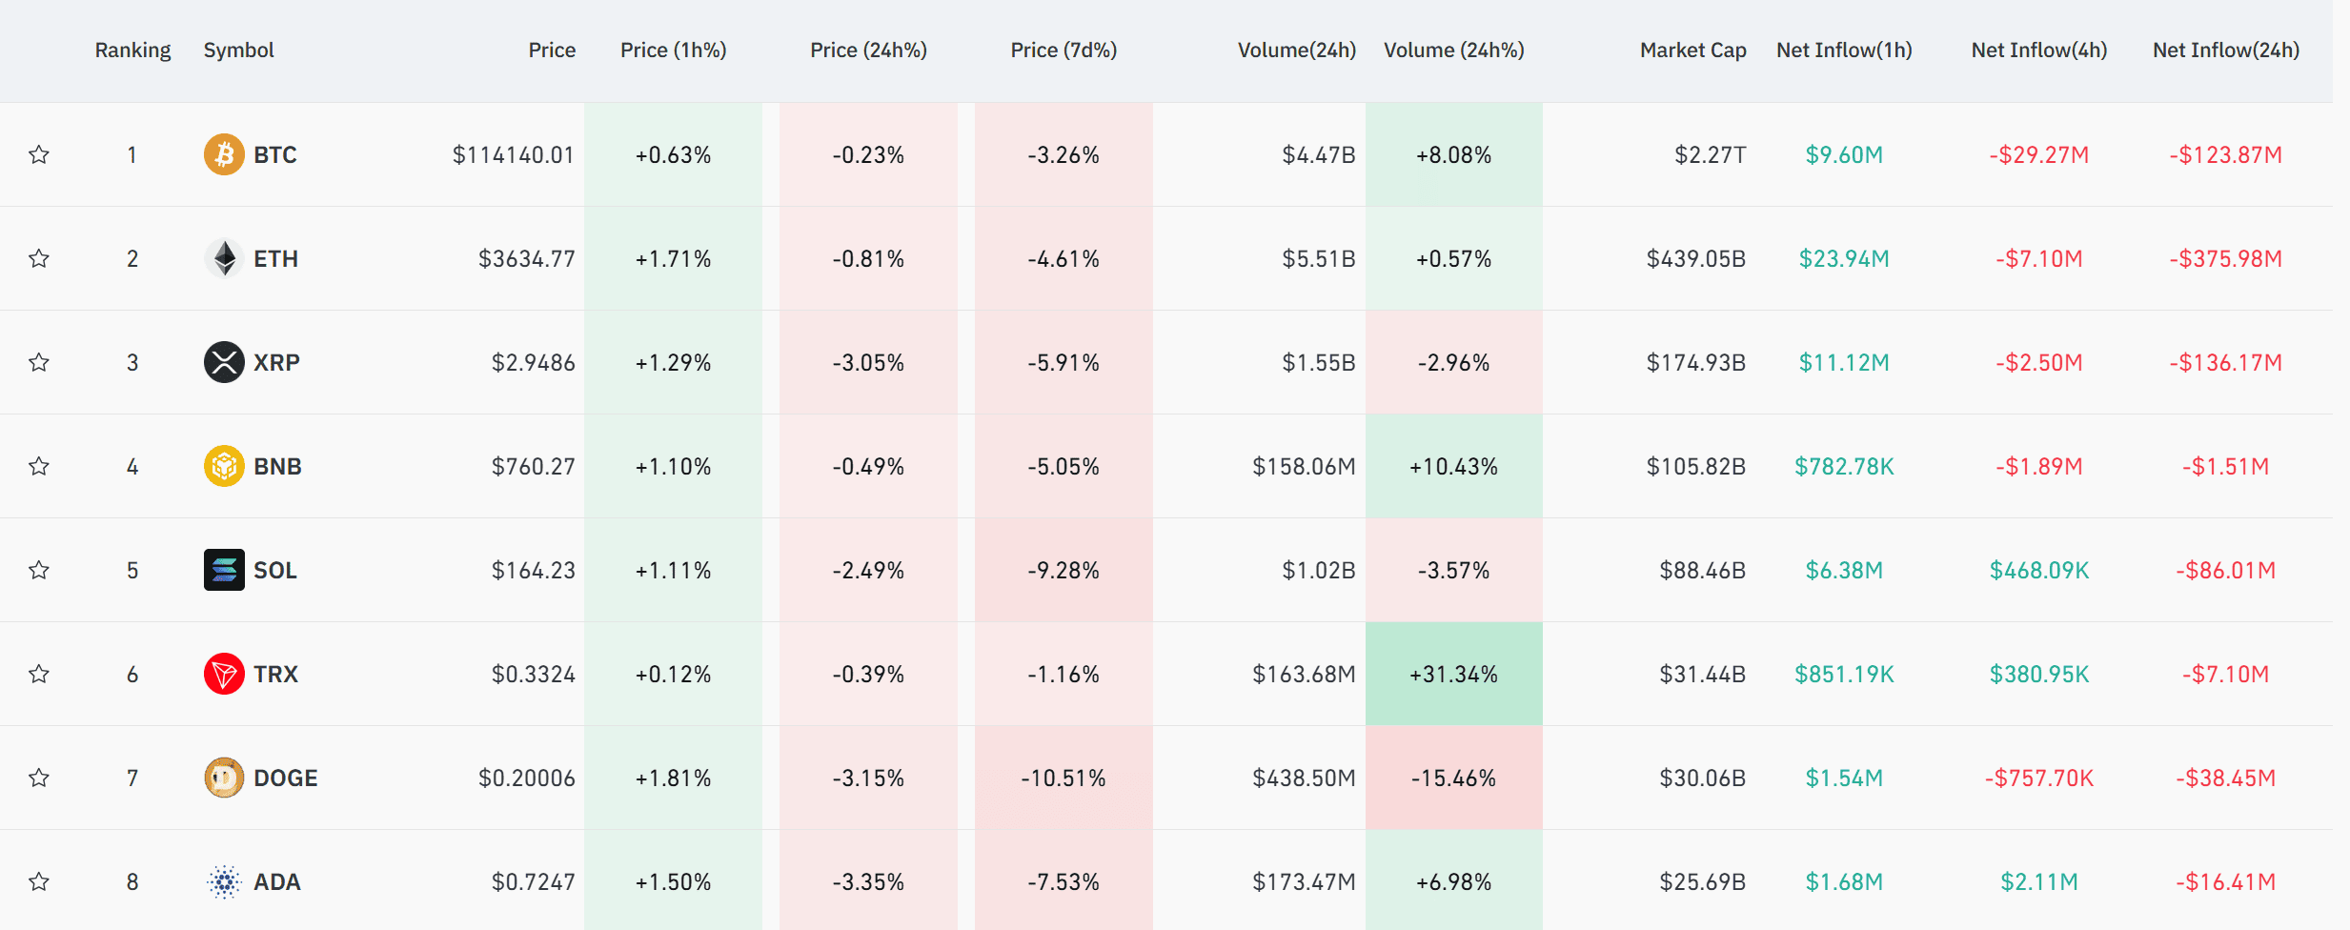This screenshot has width=2350, height=930.
Task: Click the Bitcoin coin logo icon
Action: (224, 154)
